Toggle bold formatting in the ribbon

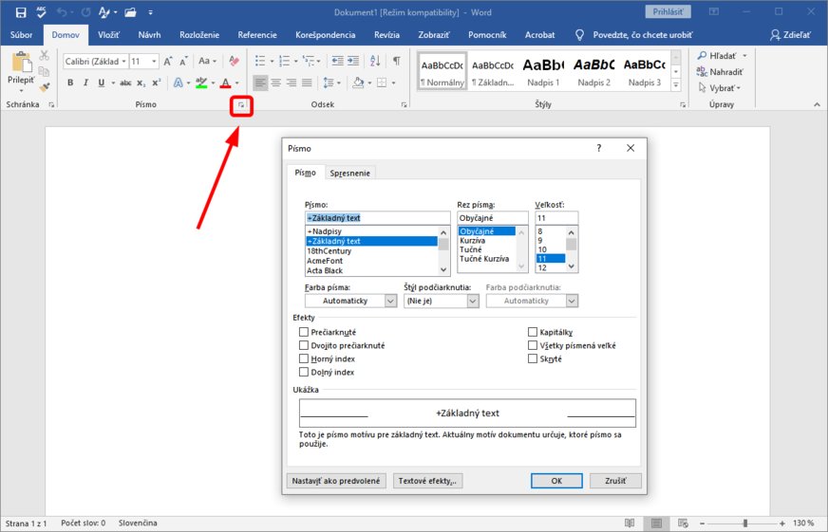tap(70, 83)
